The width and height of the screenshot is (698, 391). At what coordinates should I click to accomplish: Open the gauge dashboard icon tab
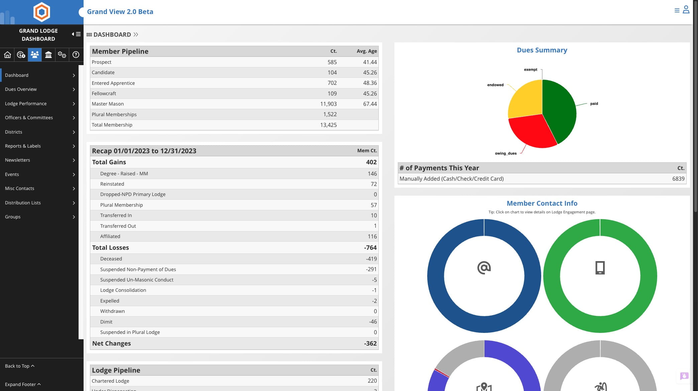[21, 55]
